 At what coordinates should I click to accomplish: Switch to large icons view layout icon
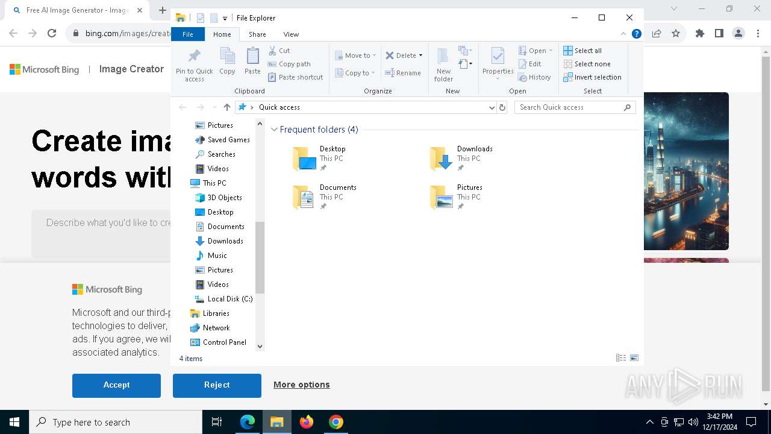pos(634,358)
